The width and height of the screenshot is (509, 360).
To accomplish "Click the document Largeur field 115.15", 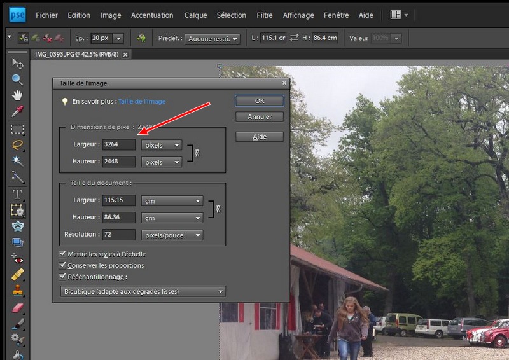I will (x=119, y=200).
